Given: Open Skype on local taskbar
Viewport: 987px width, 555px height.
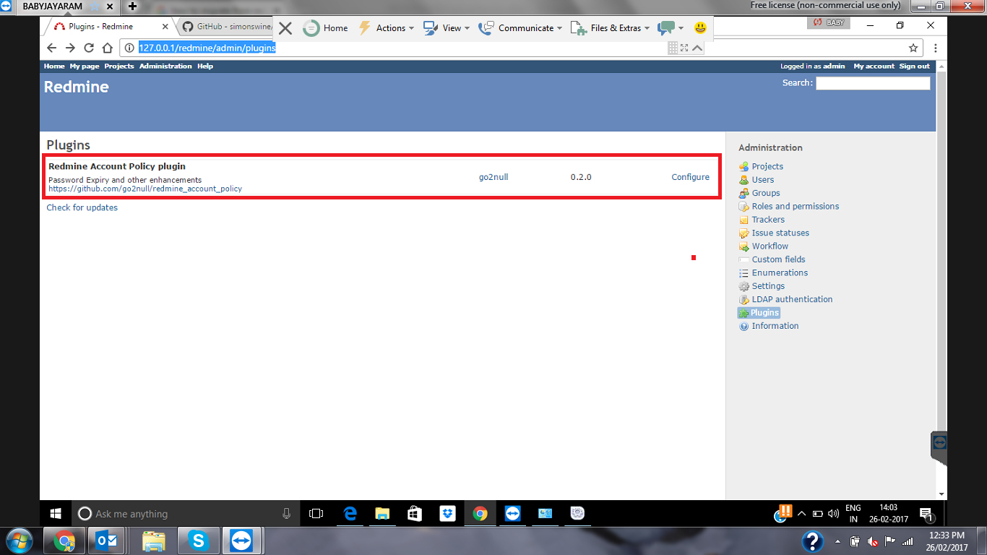Looking at the screenshot, I should tap(197, 541).
